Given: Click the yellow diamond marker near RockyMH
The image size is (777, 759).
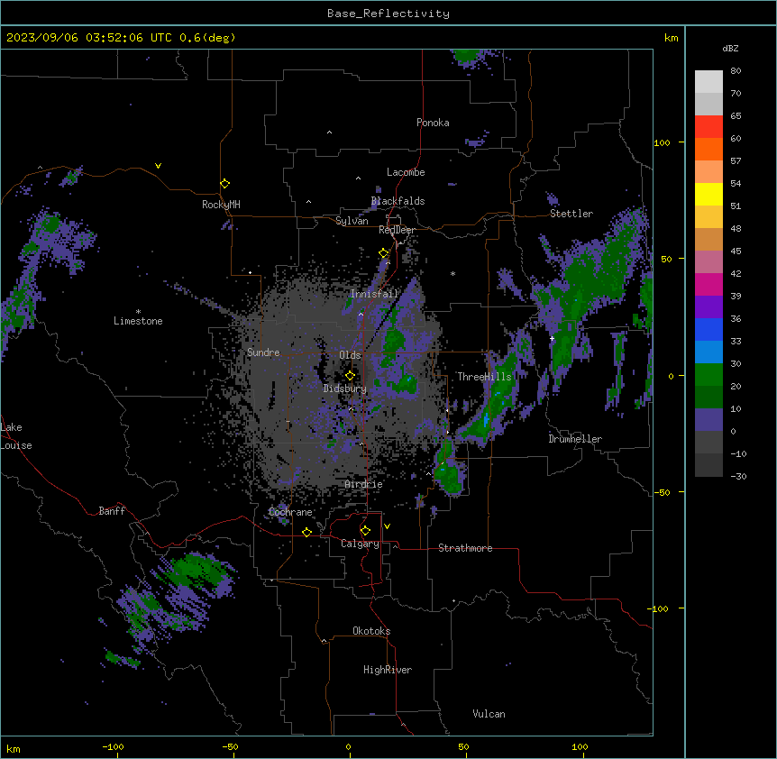Looking at the screenshot, I should pos(225,184).
